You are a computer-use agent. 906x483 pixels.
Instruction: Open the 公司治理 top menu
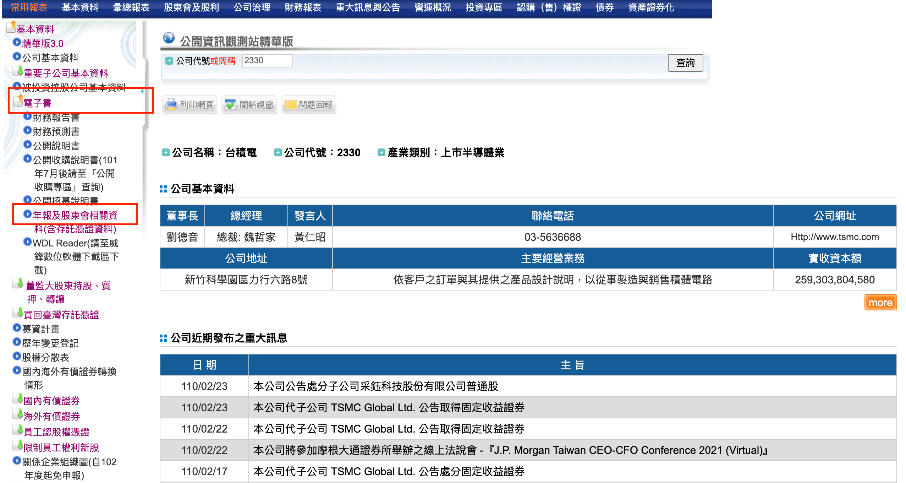tap(252, 7)
